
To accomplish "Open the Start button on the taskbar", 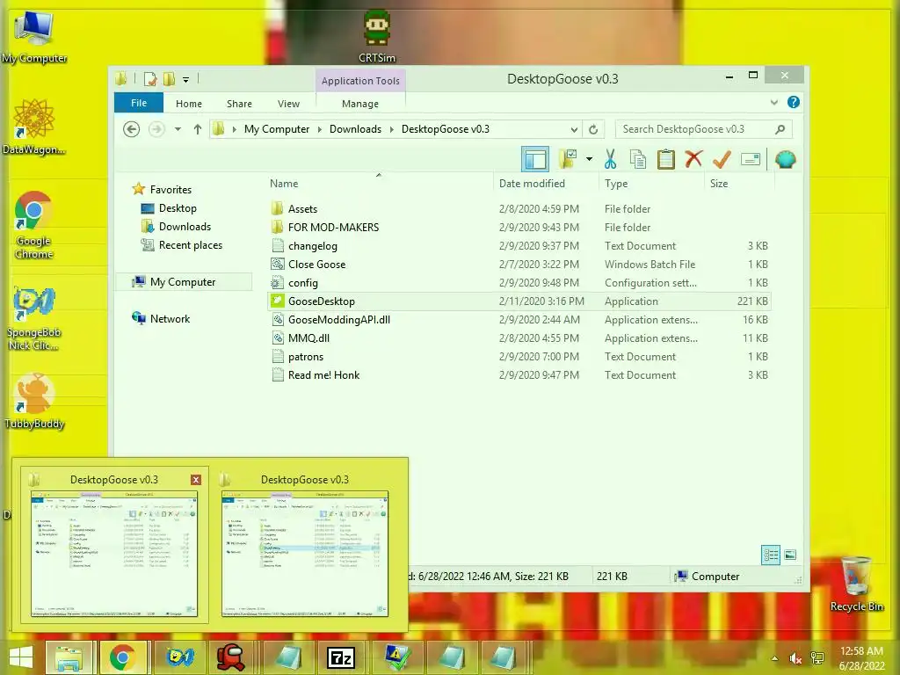I will pos(21,657).
